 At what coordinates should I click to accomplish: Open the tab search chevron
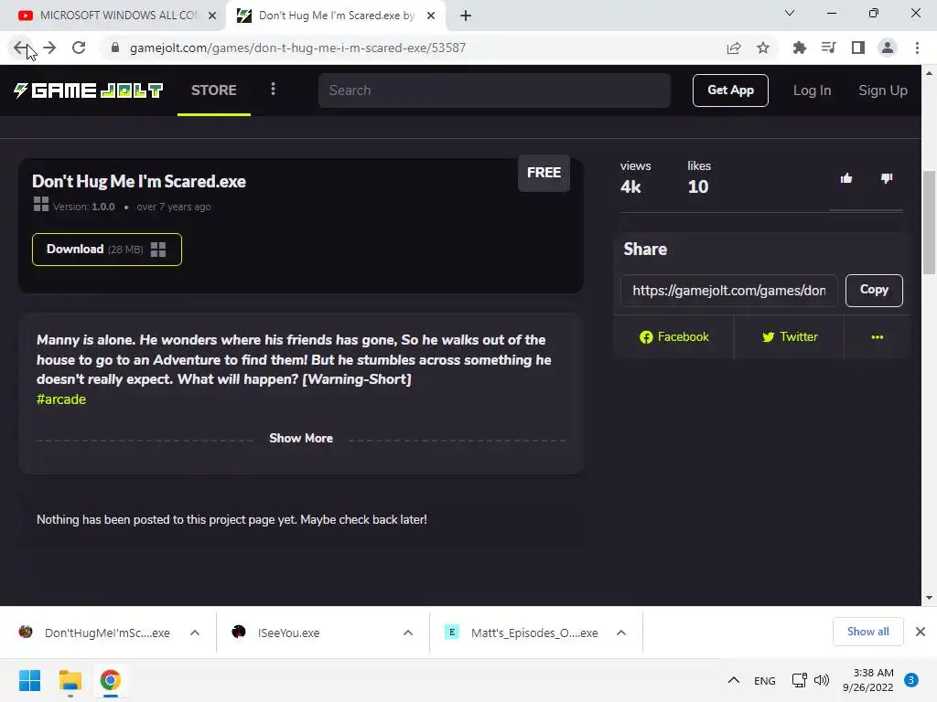tap(790, 13)
